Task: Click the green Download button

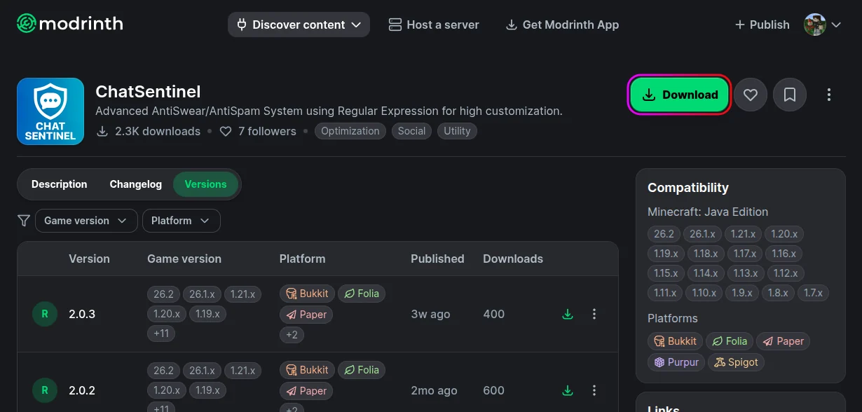Action: 680,95
